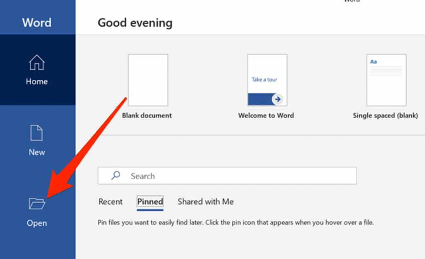425x259 pixels.
Task: Choose the Single spaced (blank) template
Action: point(386,80)
